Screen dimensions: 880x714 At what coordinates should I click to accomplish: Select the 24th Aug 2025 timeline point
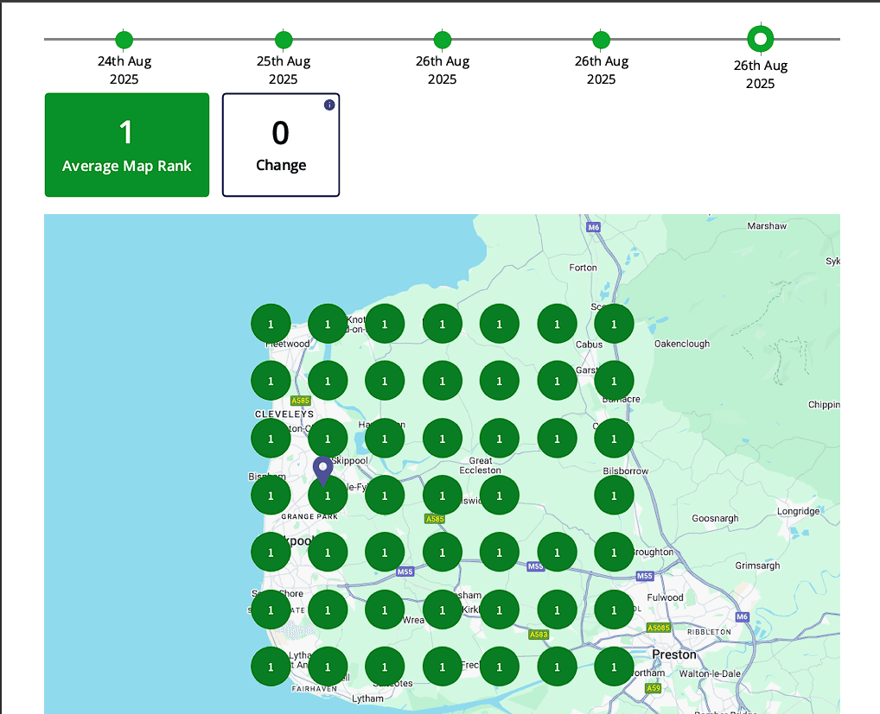pos(124,40)
